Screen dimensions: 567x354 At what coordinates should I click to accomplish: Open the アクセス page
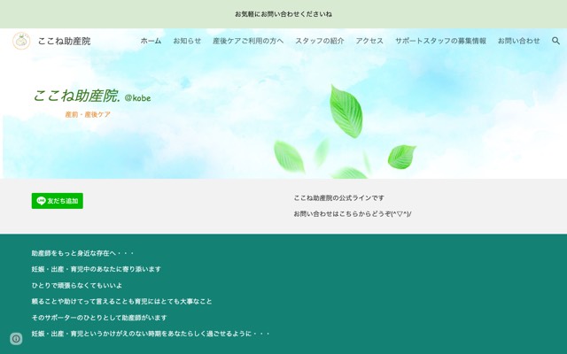pyautogui.click(x=369, y=41)
